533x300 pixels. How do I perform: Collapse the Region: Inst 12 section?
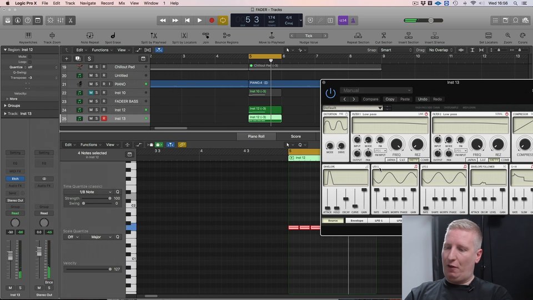[5, 49]
